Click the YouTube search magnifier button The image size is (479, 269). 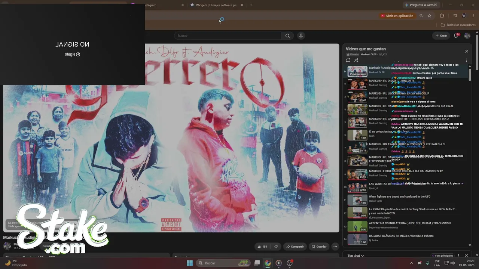tap(287, 36)
